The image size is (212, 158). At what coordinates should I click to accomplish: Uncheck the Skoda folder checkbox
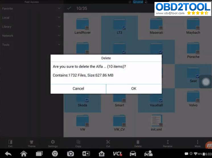click(x=87, y=100)
